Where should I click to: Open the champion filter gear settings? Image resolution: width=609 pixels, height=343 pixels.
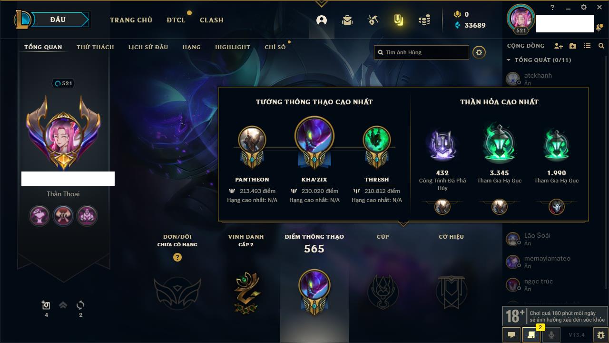(479, 52)
